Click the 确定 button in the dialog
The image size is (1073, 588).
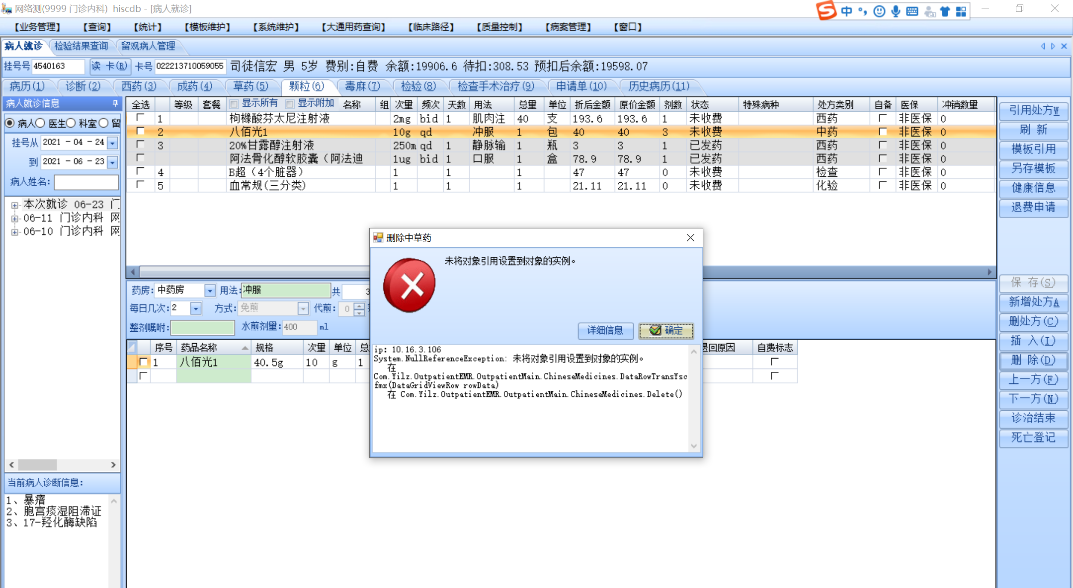(x=666, y=330)
